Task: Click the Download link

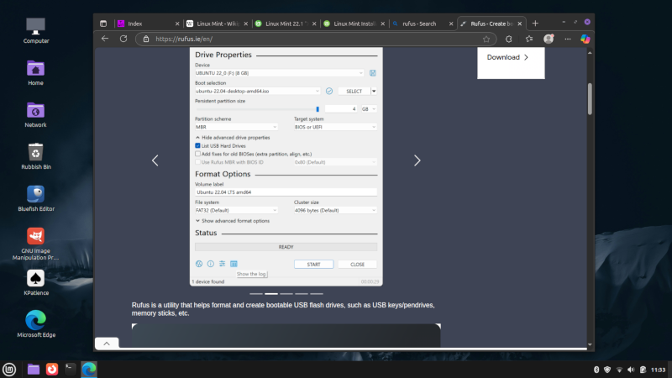Action: pyautogui.click(x=508, y=58)
